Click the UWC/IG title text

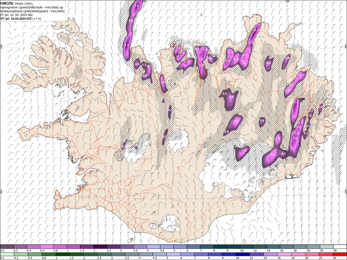[x=7, y=3]
